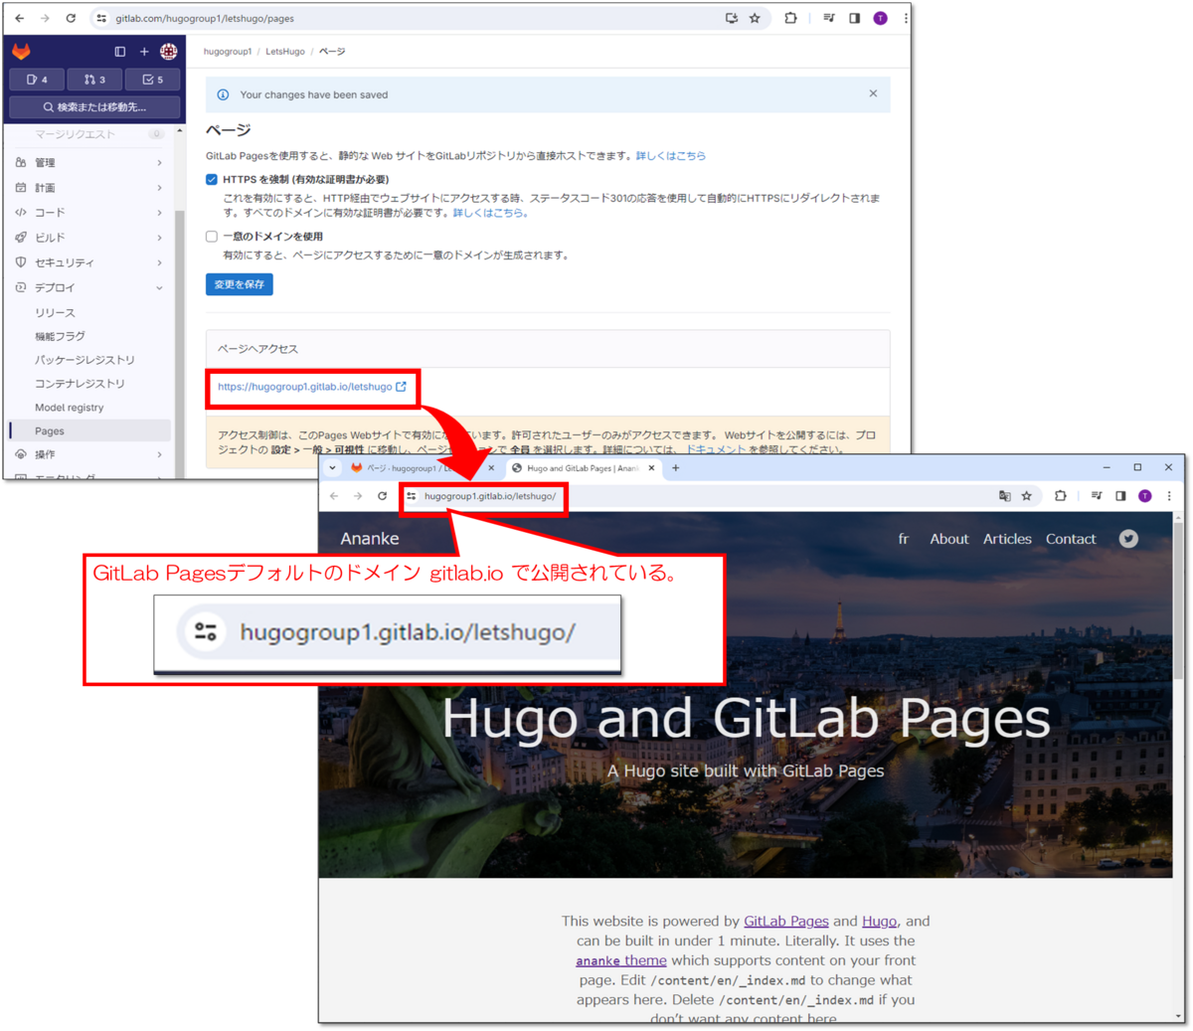
Task: Open extensions puzzle icon in GitLab window
Action: [x=790, y=18]
